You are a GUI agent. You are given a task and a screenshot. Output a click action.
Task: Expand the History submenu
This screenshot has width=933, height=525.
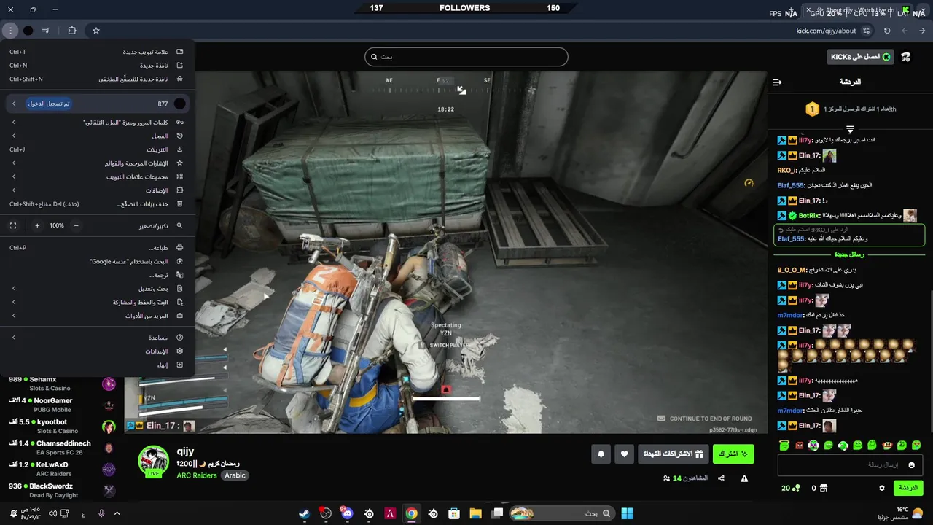(x=98, y=136)
